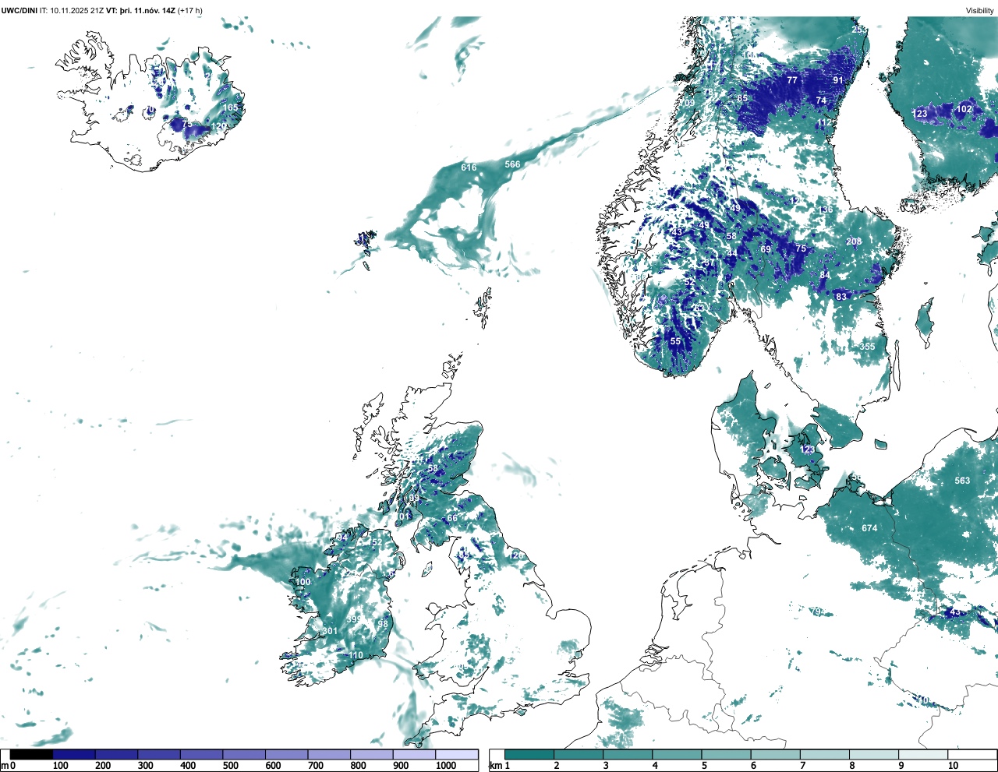Image resolution: width=998 pixels, height=772 pixels.
Task: Click the '674' value over northern Germany
Action: 869,528
